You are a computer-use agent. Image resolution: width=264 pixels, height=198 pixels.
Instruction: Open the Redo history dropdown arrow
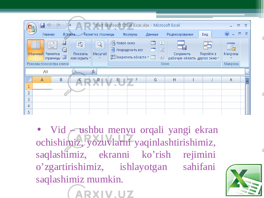point(63,25)
